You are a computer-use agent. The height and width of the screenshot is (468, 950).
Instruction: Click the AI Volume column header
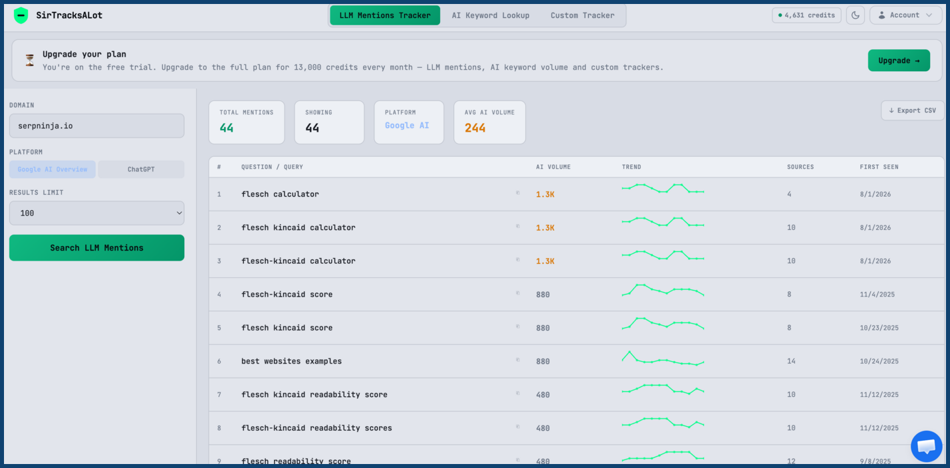click(x=553, y=167)
